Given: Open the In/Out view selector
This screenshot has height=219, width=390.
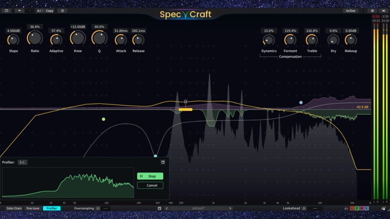Looking at the screenshot, I should pyautogui.click(x=350, y=11).
